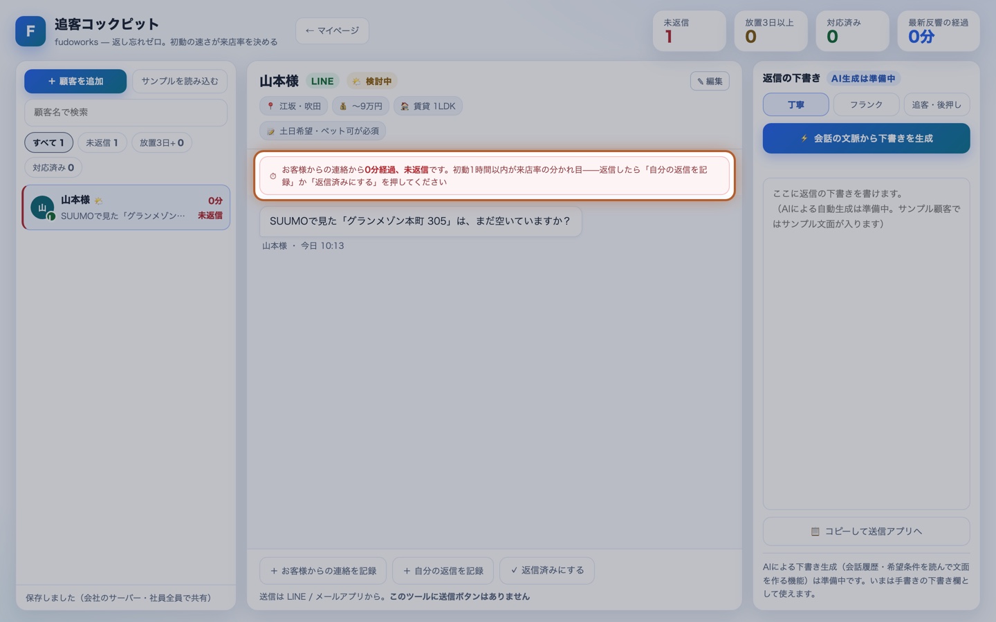Image resolution: width=996 pixels, height=622 pixels.
Task: Click the SUUMO message bubble from 山本様
Action: tap(421, 221)
